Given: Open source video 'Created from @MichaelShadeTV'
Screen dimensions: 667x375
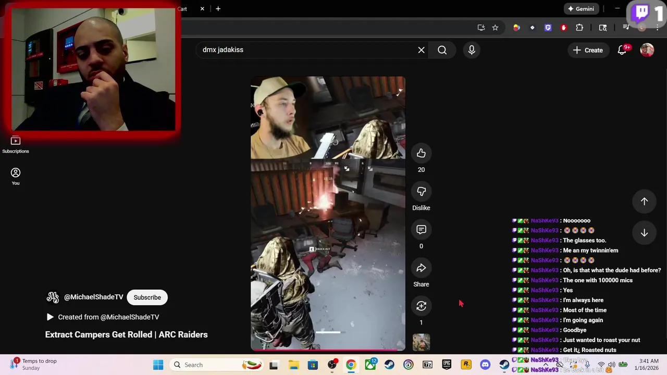Looking at the screenshot, I should pos(103,317).
